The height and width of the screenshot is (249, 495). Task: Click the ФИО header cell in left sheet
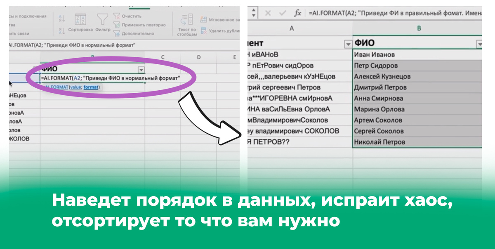click(x=93, y=69)
